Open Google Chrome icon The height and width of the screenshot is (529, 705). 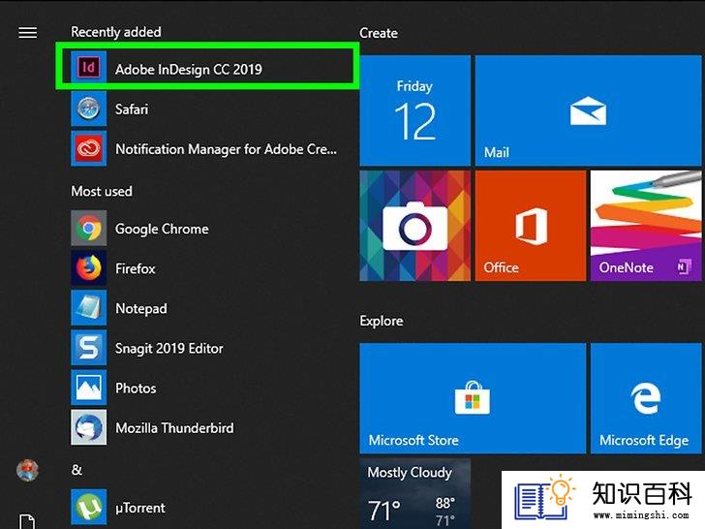88,228
